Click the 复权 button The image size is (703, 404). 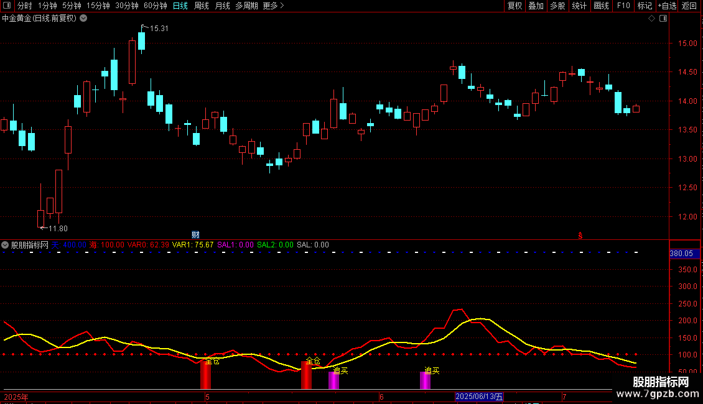[x=514, y=6]
